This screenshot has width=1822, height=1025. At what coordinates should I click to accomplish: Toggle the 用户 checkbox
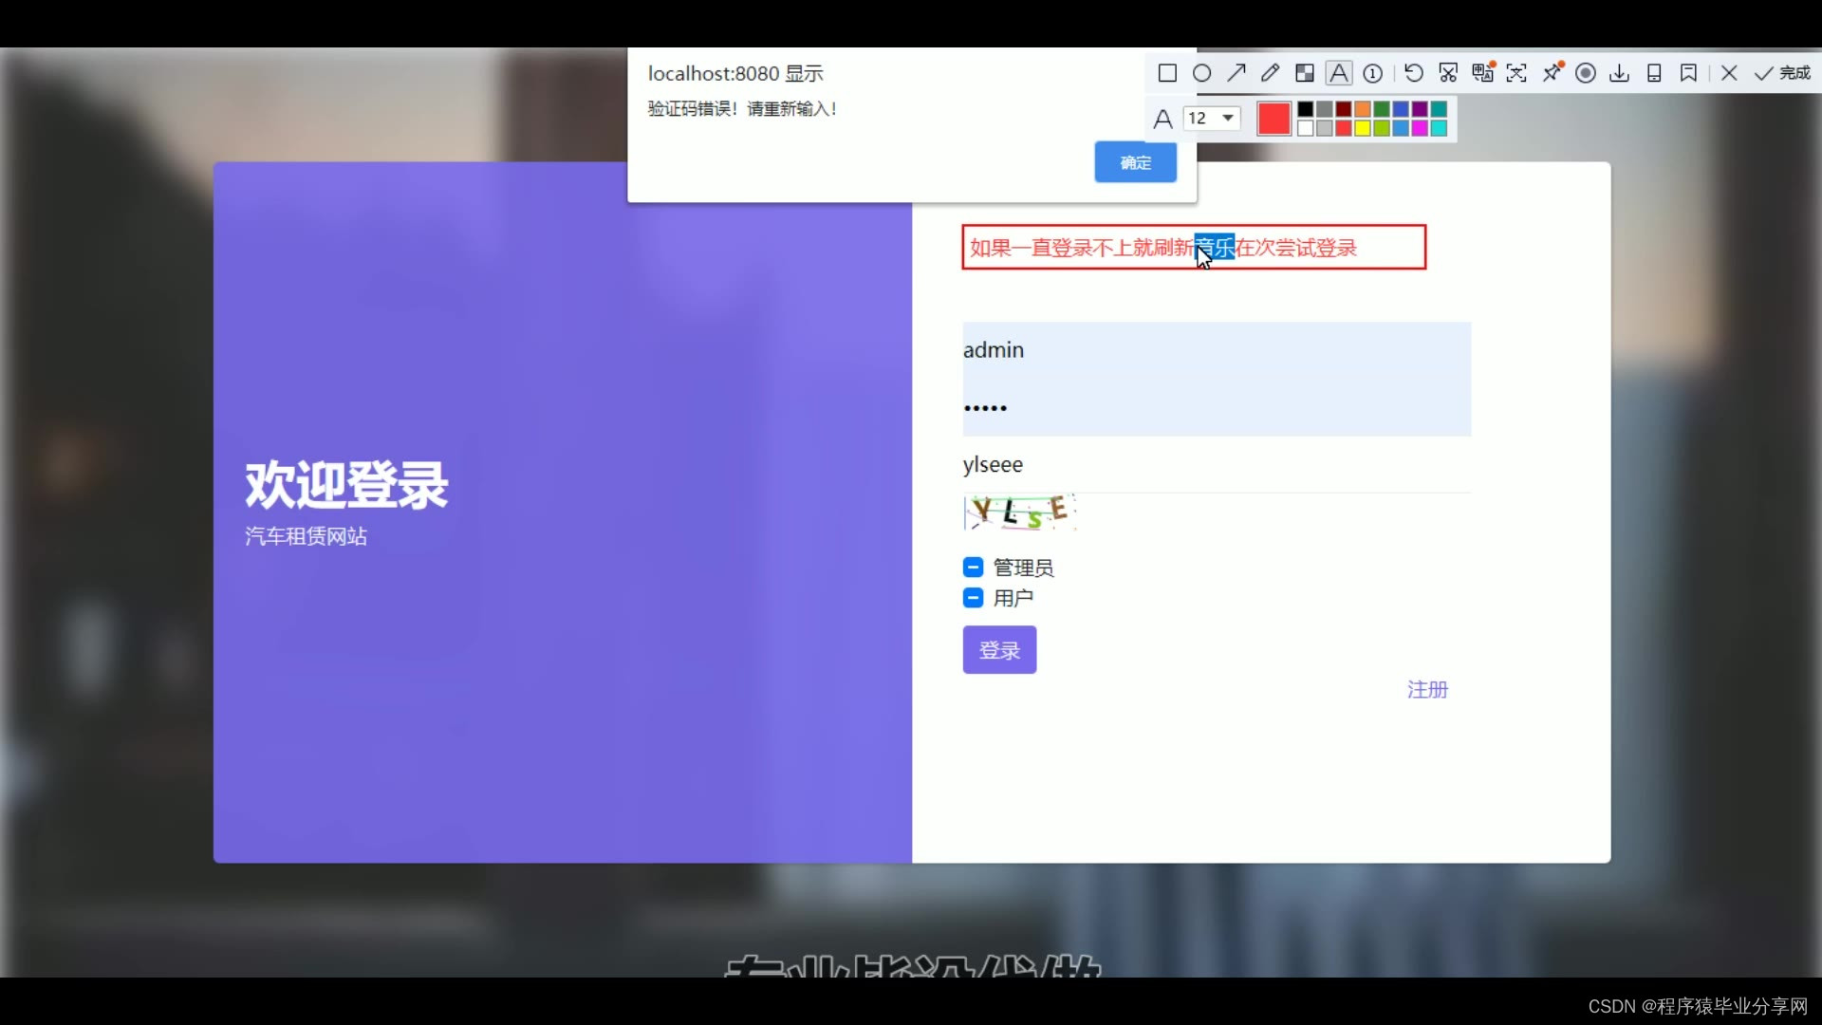(x=973, y=598)
